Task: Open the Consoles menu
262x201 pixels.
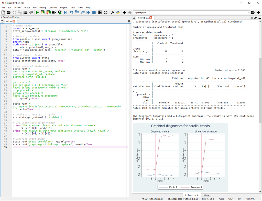Action: point(53,7)
